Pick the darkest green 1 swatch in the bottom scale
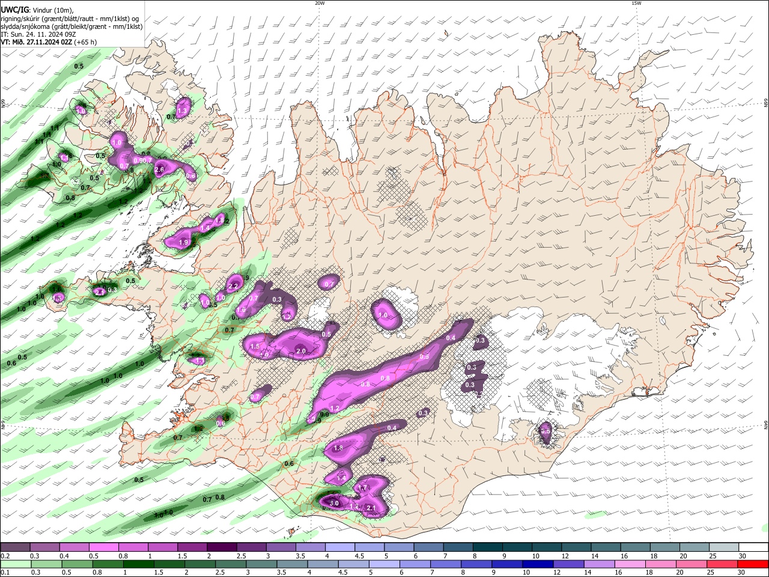The width and height of the screenshot is (769, 577). pyautogui.click(x=139, y=564)
